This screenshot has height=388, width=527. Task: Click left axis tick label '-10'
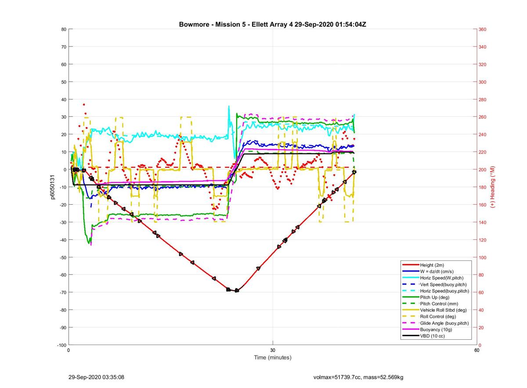click(x=62, y=187)
